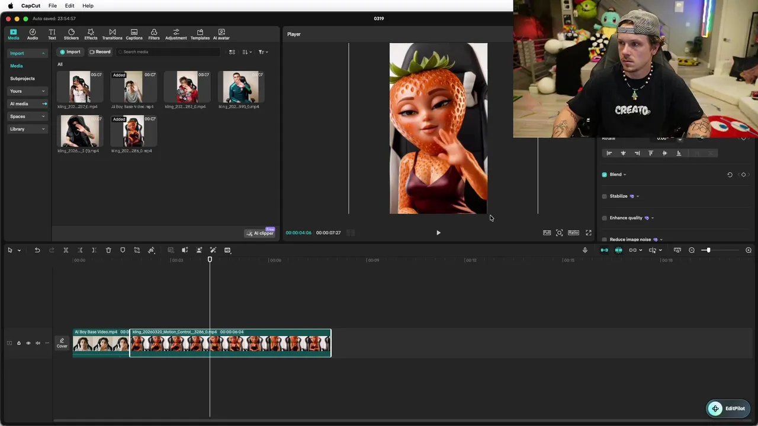Viewport: 758px width, 426px height.
Task: Open the EditPilot assistant button
Action: coord(728,408)
